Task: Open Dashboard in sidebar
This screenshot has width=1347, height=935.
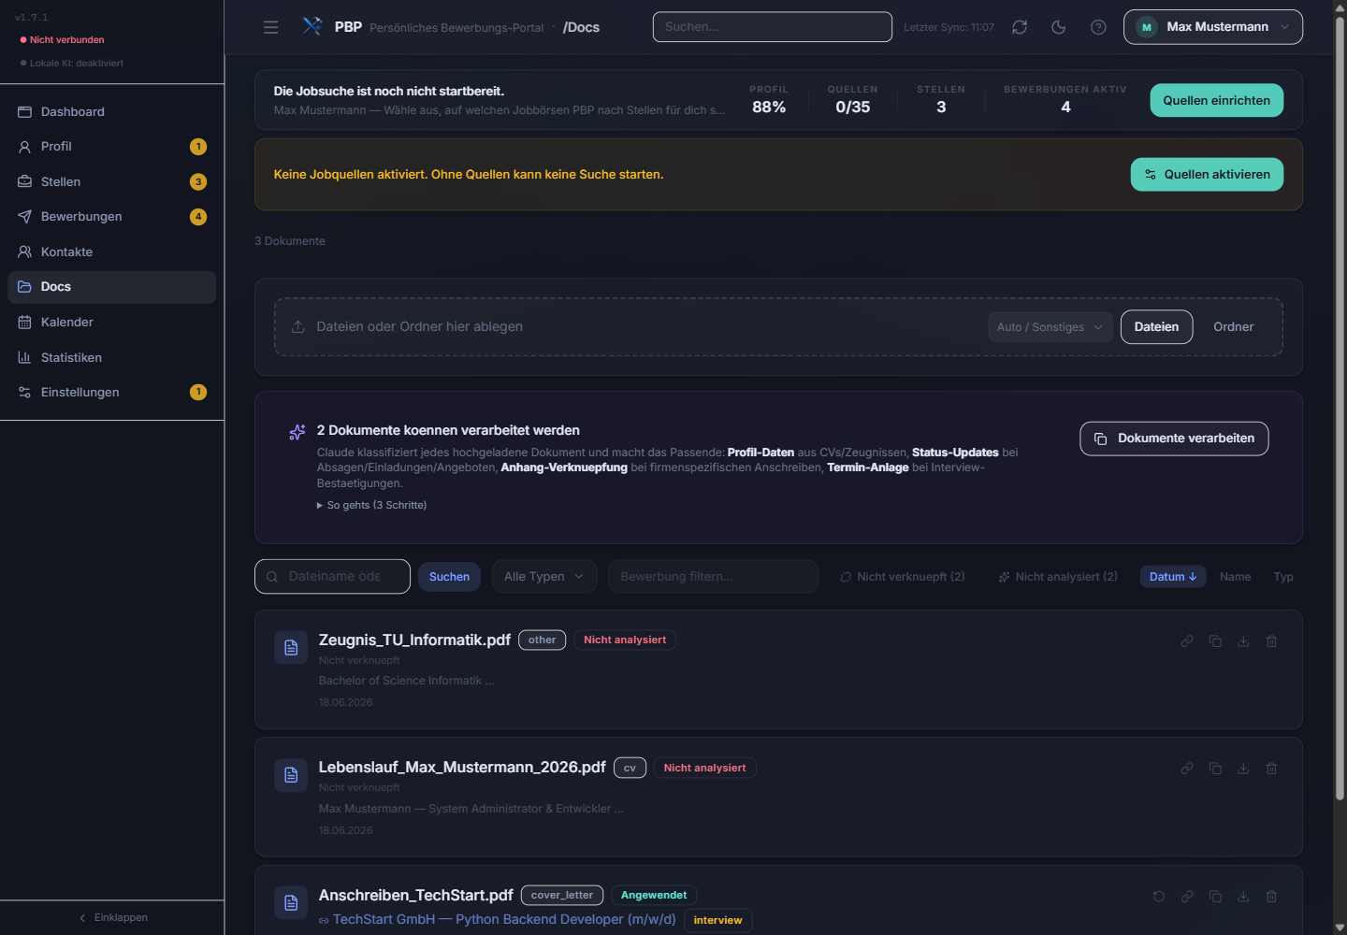Action: [x=112, y=111]
